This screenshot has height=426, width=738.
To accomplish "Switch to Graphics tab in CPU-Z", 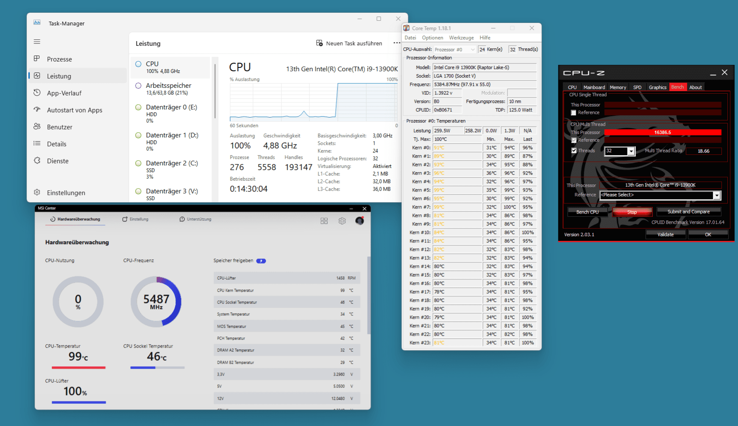I will (657, 87).
